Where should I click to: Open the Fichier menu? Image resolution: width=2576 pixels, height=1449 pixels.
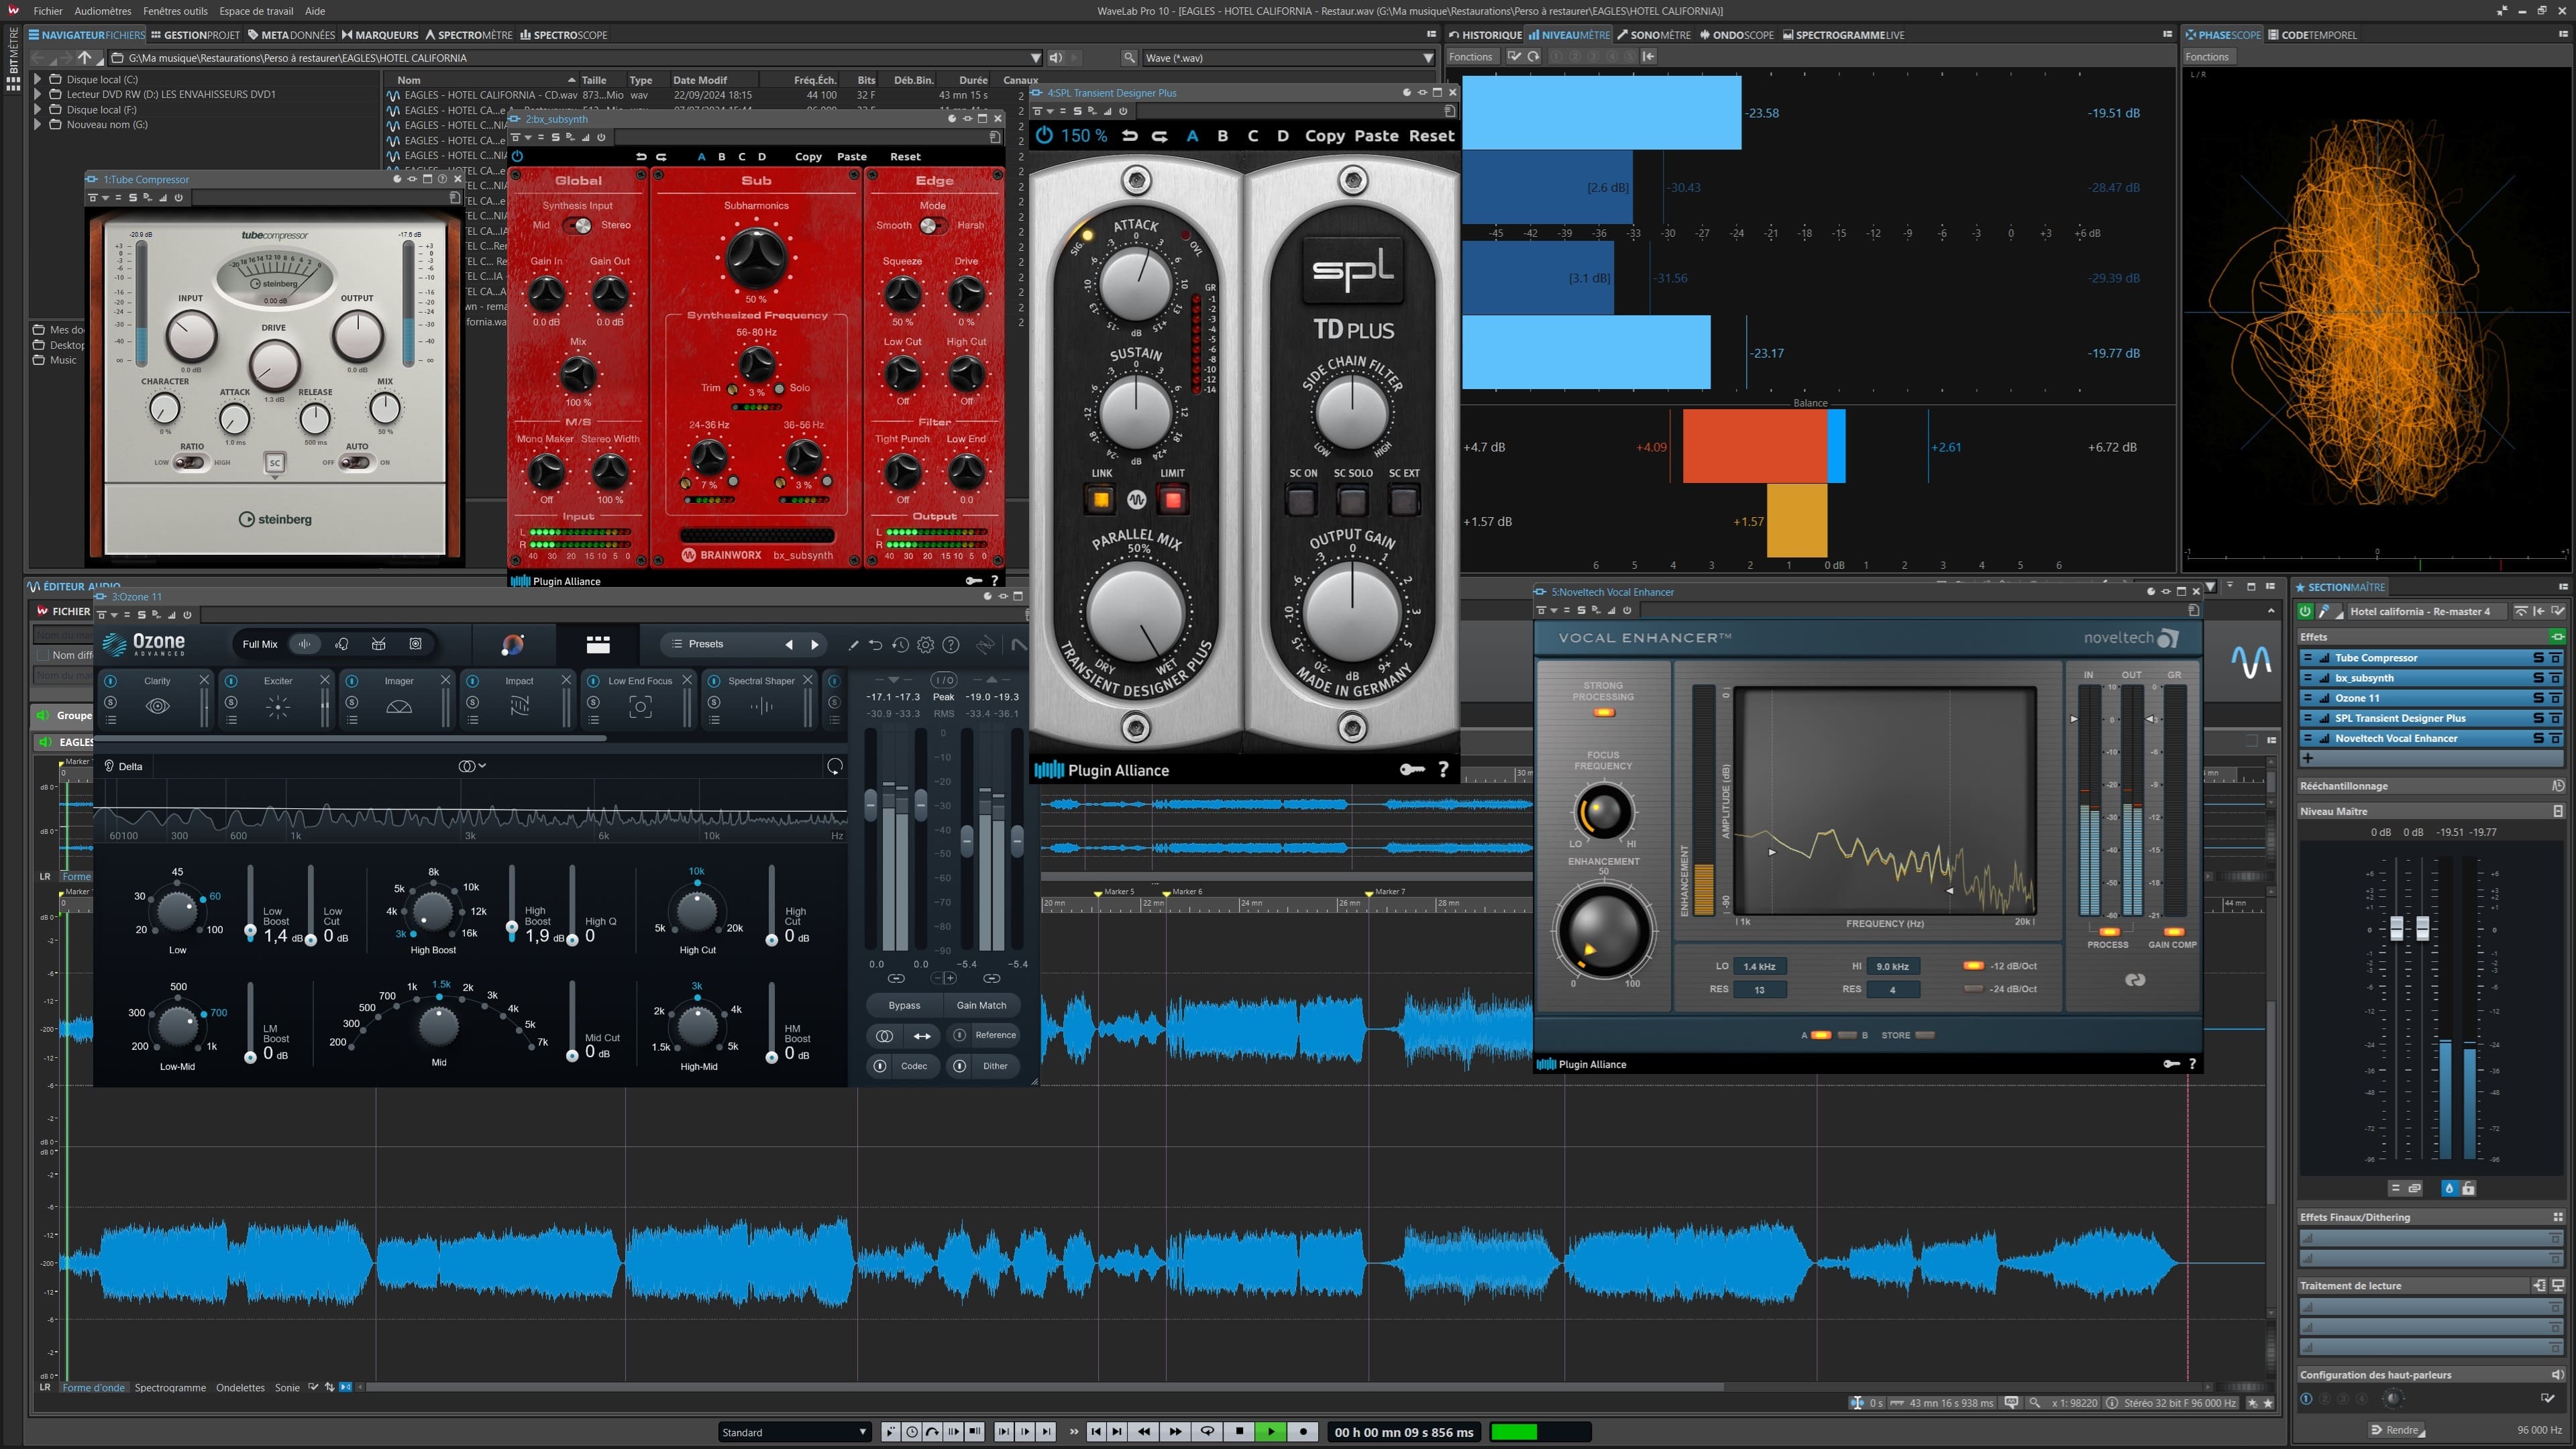(47, 11)
